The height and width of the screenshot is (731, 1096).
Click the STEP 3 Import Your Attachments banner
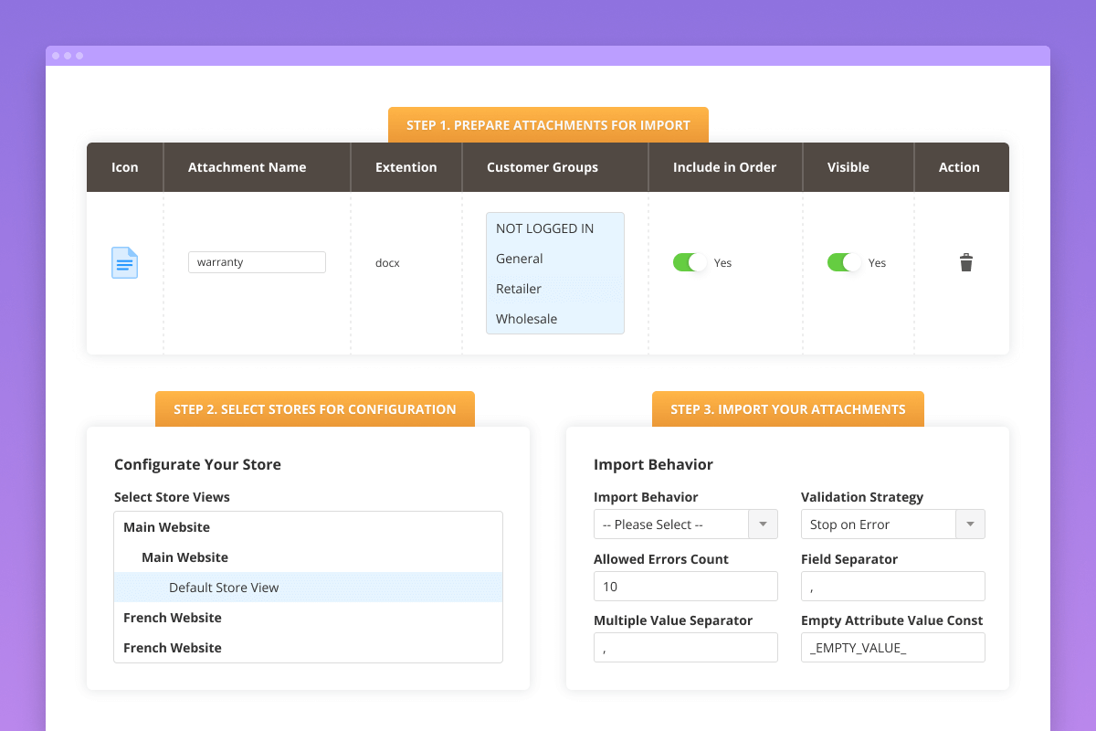tap(787, 408)
